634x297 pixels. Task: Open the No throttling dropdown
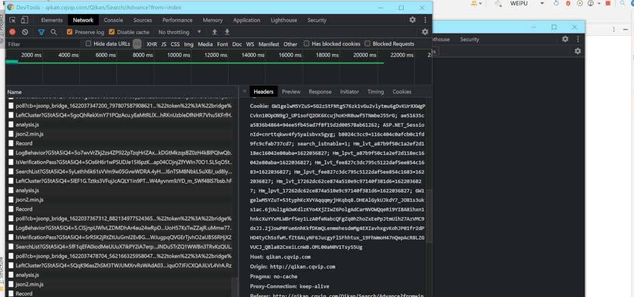point(177,32)
